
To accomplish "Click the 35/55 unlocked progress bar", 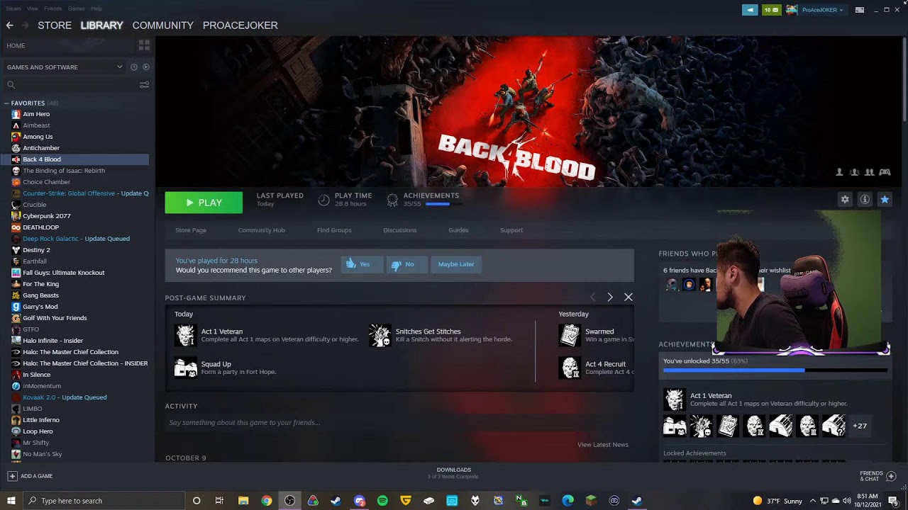I will [x=775, y=370].
